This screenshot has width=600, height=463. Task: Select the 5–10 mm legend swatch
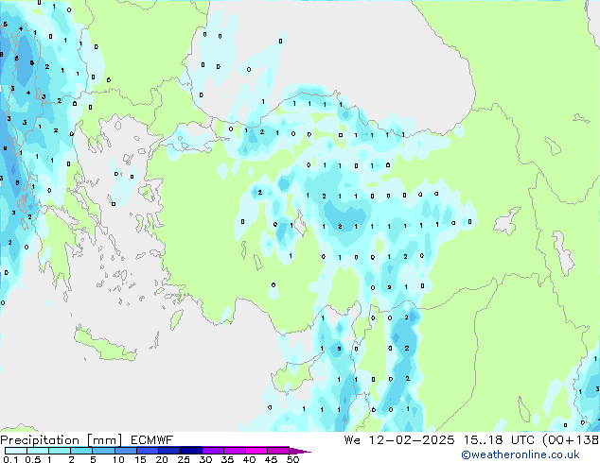click(x=103, y=451)
